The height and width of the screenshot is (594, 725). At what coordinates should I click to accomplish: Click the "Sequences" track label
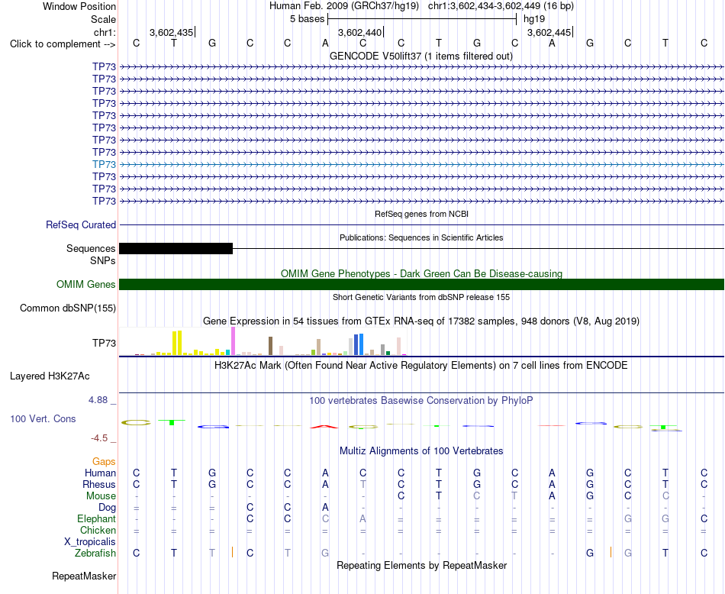tap(91, 248)
